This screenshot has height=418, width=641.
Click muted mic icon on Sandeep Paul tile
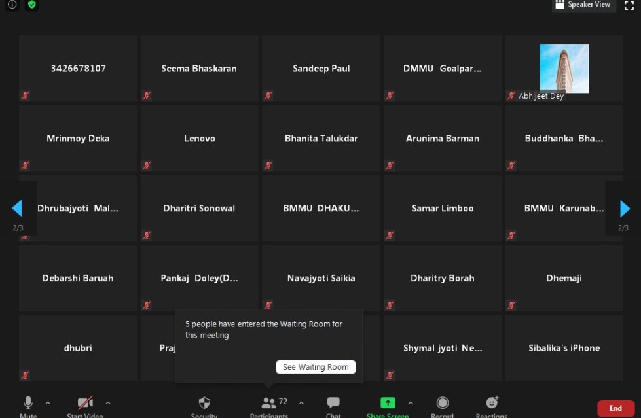click(268, 96)
